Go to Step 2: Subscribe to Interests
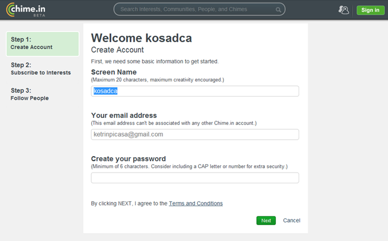Viewport: 388px width, 241px height. point(40,69)
